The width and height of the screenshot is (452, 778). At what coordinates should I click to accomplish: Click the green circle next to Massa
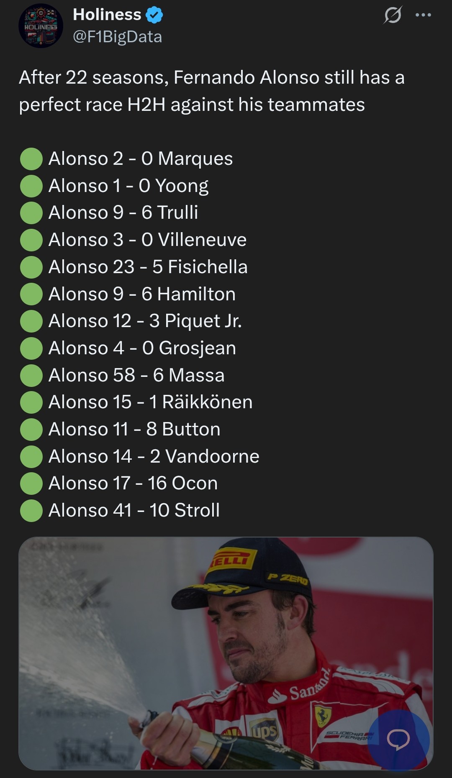(x=31, y=376)
